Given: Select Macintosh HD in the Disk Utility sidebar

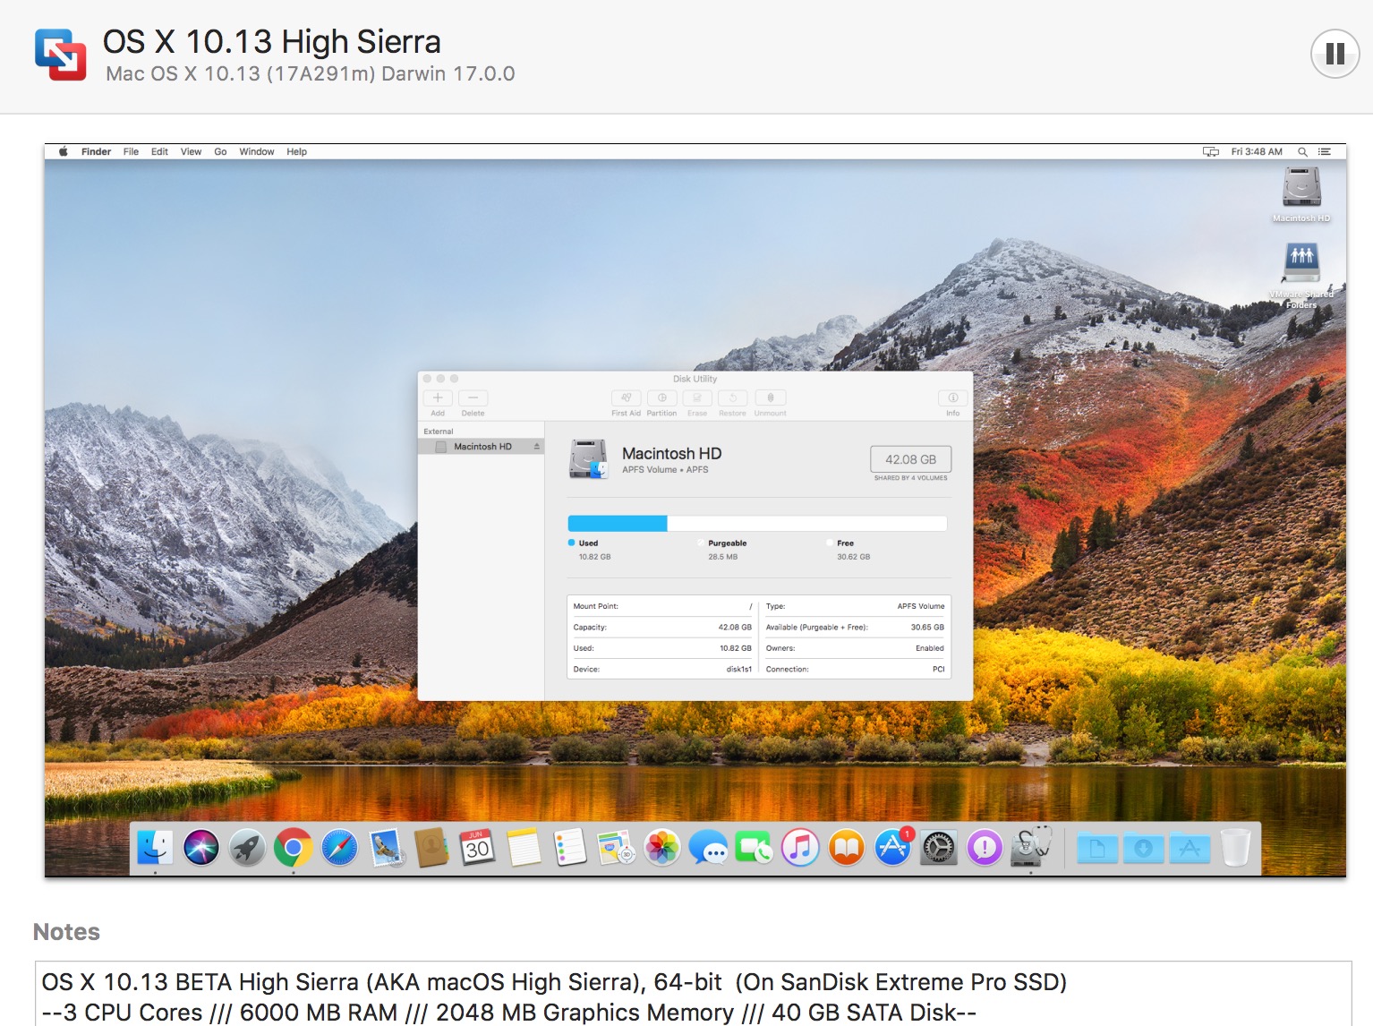Looking at the screenshot, I should coord(482,447).
